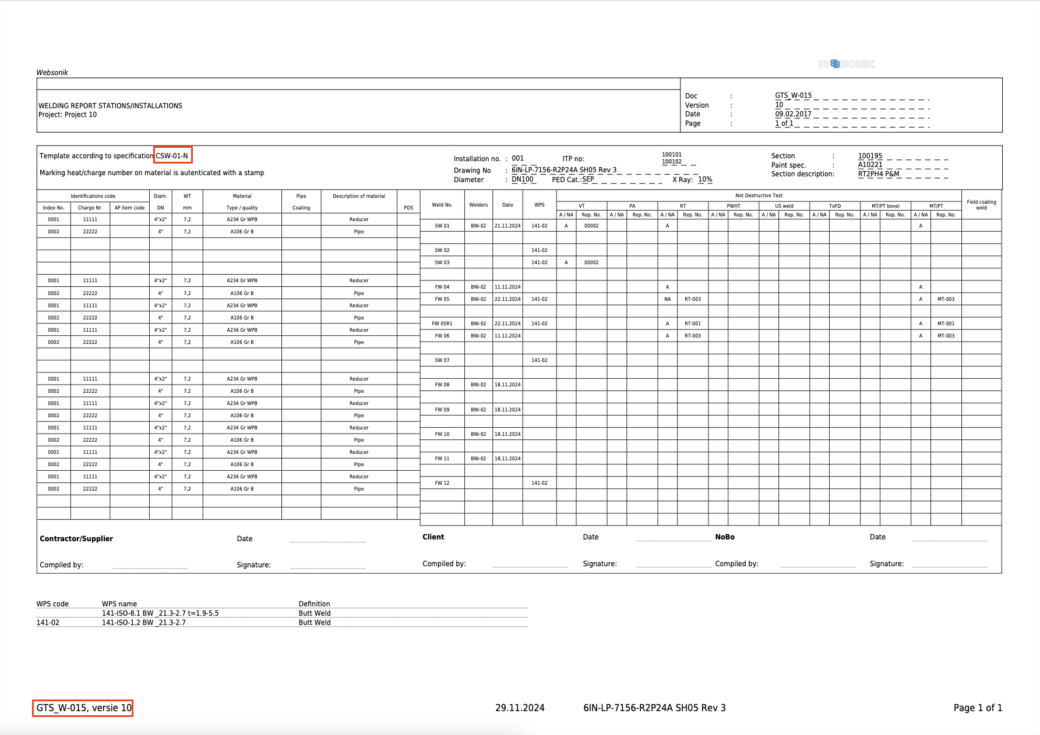This screenshot has width=1040, height=735.
Task: Click the PWHT column header
Action: click(x=733, y=206)
